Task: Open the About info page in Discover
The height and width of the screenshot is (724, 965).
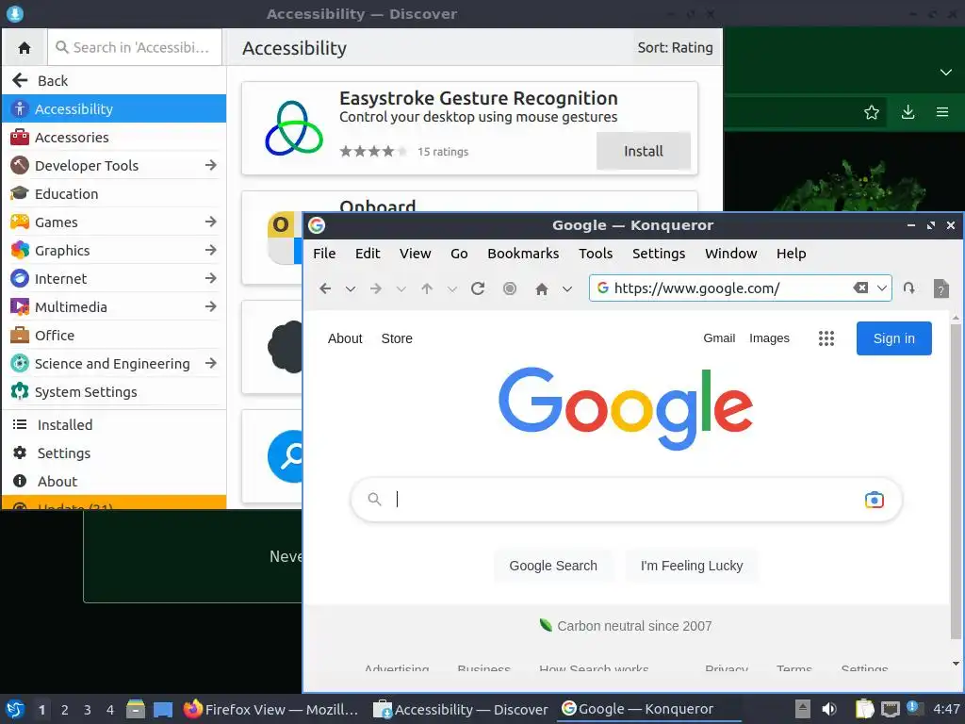Action: click(114, 482)
